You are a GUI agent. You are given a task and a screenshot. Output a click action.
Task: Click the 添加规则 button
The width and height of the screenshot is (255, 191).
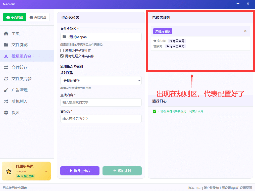click(122, 171)
